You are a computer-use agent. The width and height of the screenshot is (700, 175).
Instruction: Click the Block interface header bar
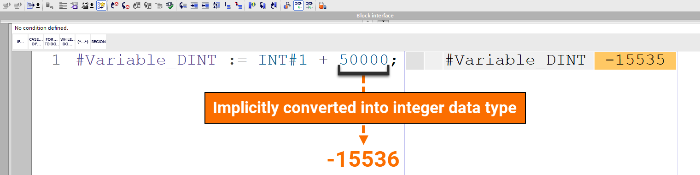(x=350, y=16)
